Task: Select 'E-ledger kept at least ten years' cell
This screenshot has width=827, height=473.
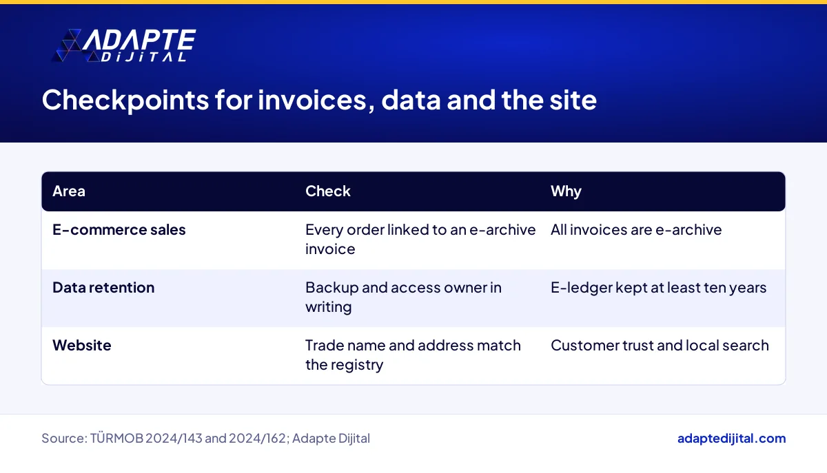Action: 658,288
